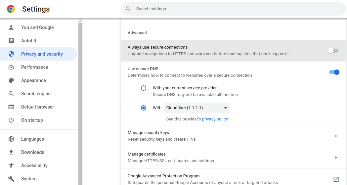Select 'With your current service provider' radio
The width and height of the screenshot is (347, 185).
[x=144, y=88]
